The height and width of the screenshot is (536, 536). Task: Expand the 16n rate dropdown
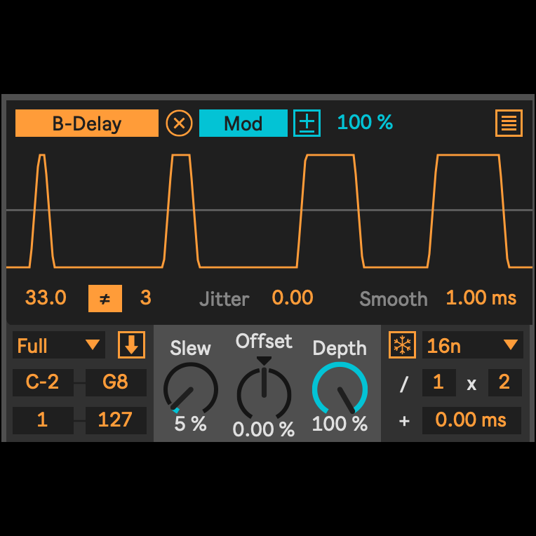472,345
